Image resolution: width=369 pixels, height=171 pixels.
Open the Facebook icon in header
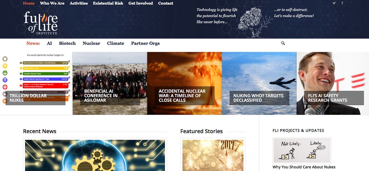point(342,3)
